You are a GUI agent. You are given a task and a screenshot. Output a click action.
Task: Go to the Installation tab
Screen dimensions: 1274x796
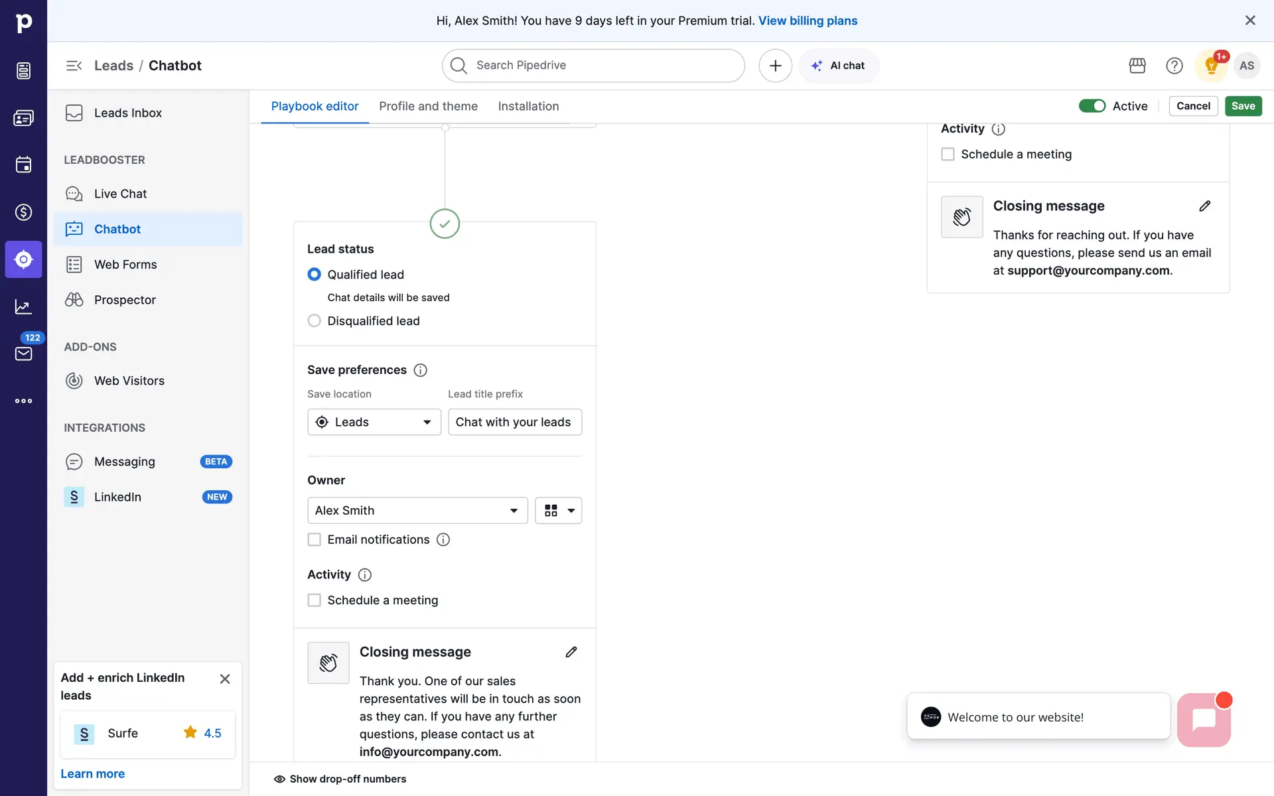click(x=528, y=106)
